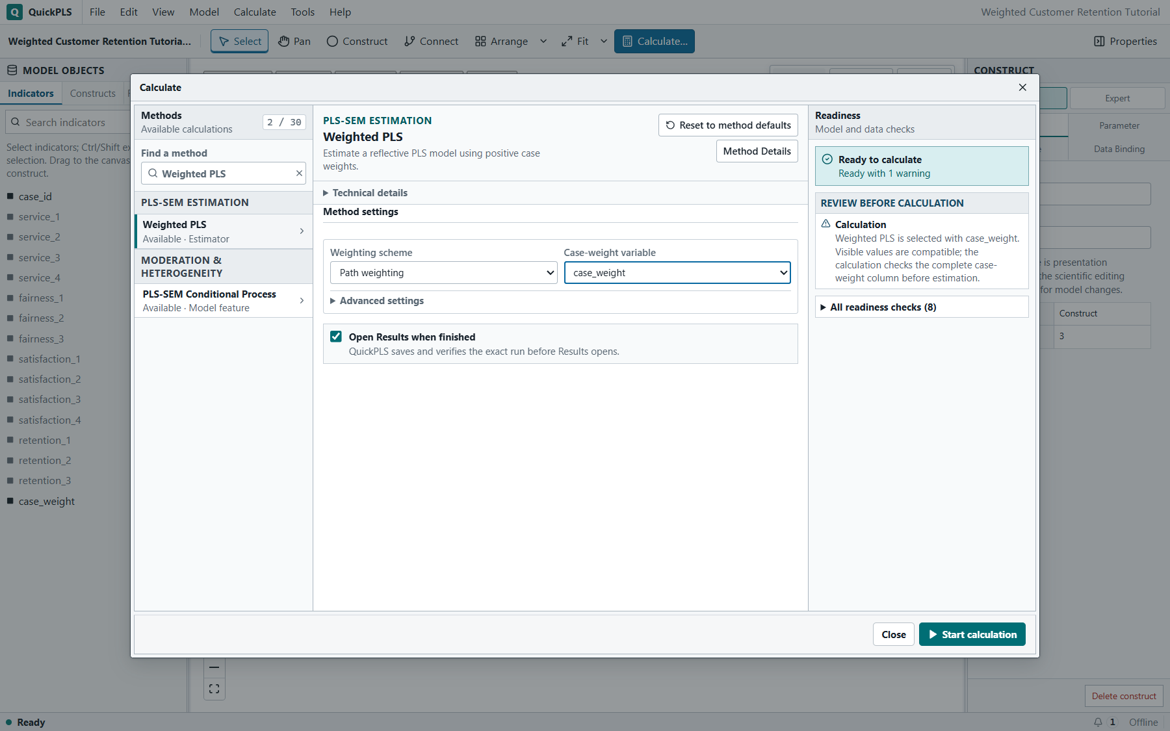Switch to the Indicators tab
Image resolution: width=1170 pixels, height=731 pixels.
click(31, 94)
